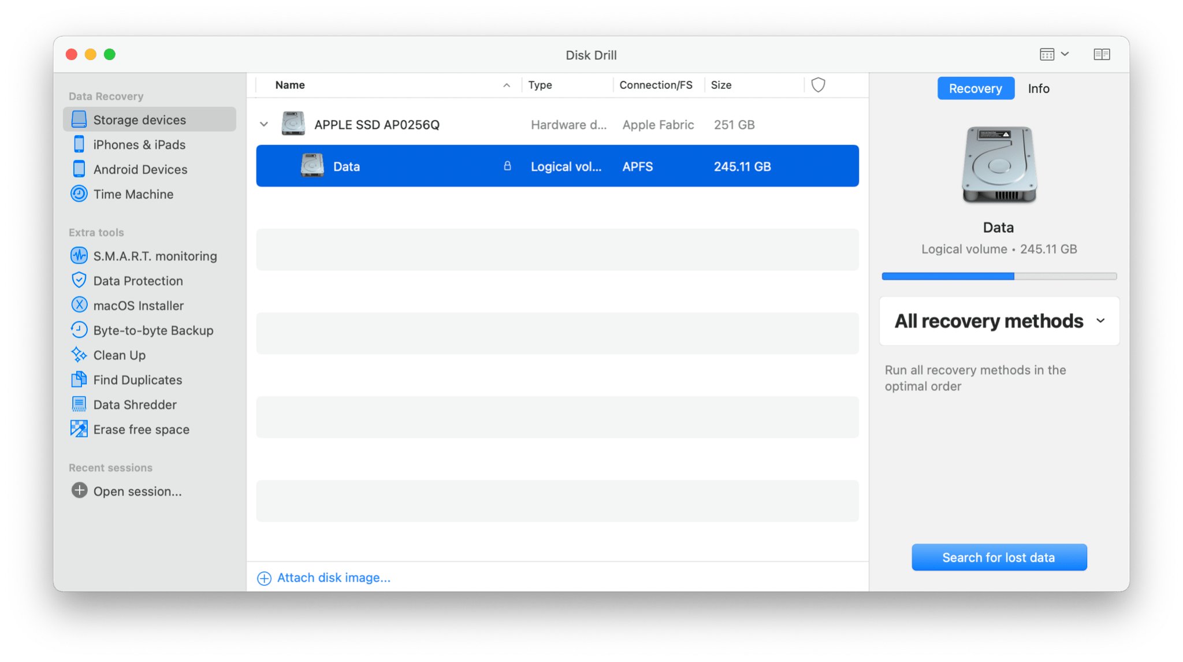Toggle the shield protection column icon
Viewport: 1183px width, 662px height.
pyautogui.click(x=818, y=84)
